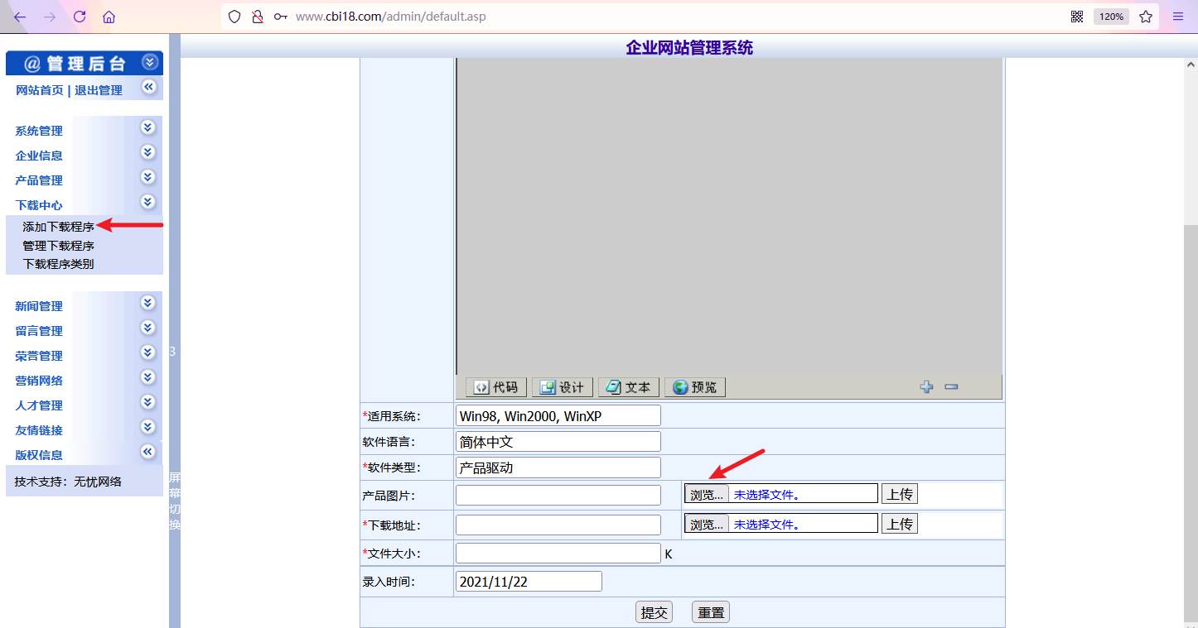The image size is (1198, 628).
Task: Switch editor to 预览 preview mode
Action: (x=695, y=387)
